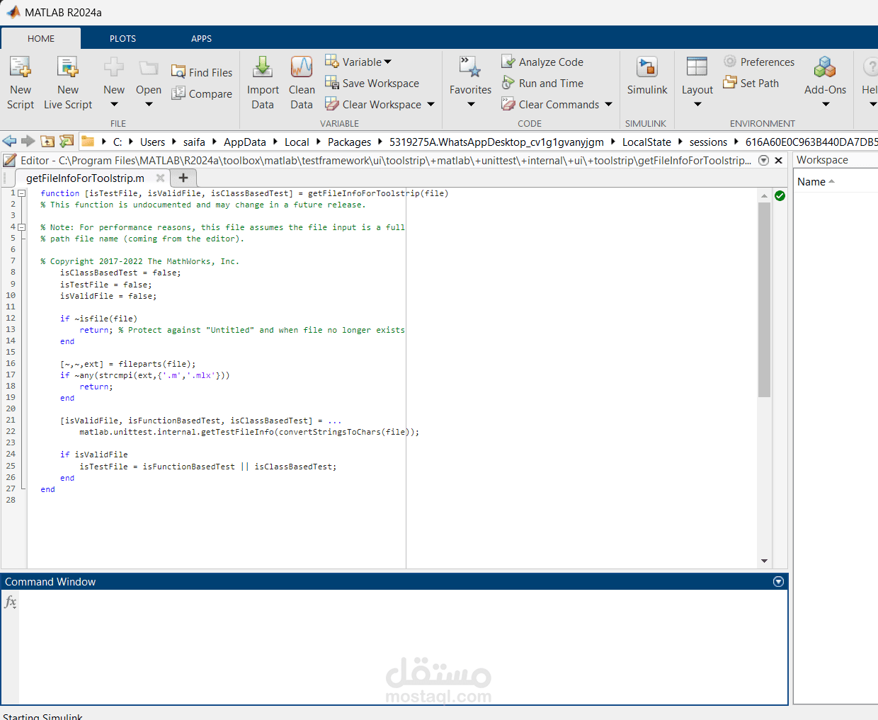Open the Layout menu
The image size is (878, 720).
[x=697, y=84]
